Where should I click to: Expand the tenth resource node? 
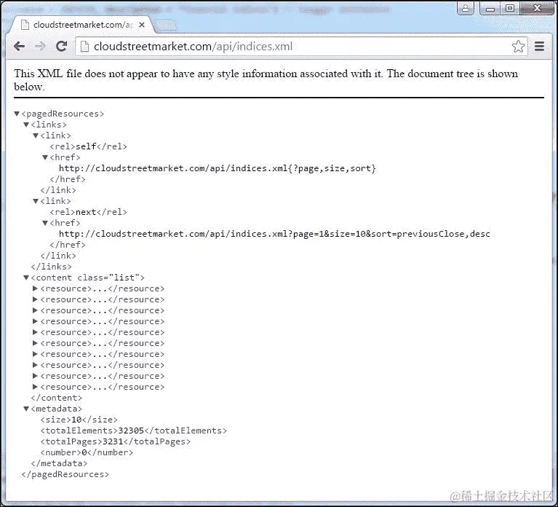(35, 387)
